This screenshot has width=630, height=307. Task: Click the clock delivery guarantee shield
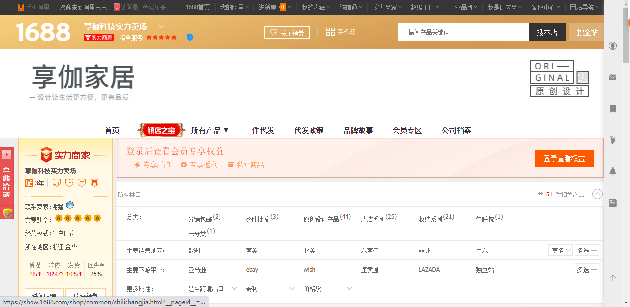pyautogui.click(x=69, y=183)
